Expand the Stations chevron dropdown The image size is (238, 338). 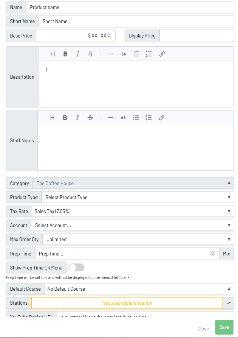coord(229,303)
